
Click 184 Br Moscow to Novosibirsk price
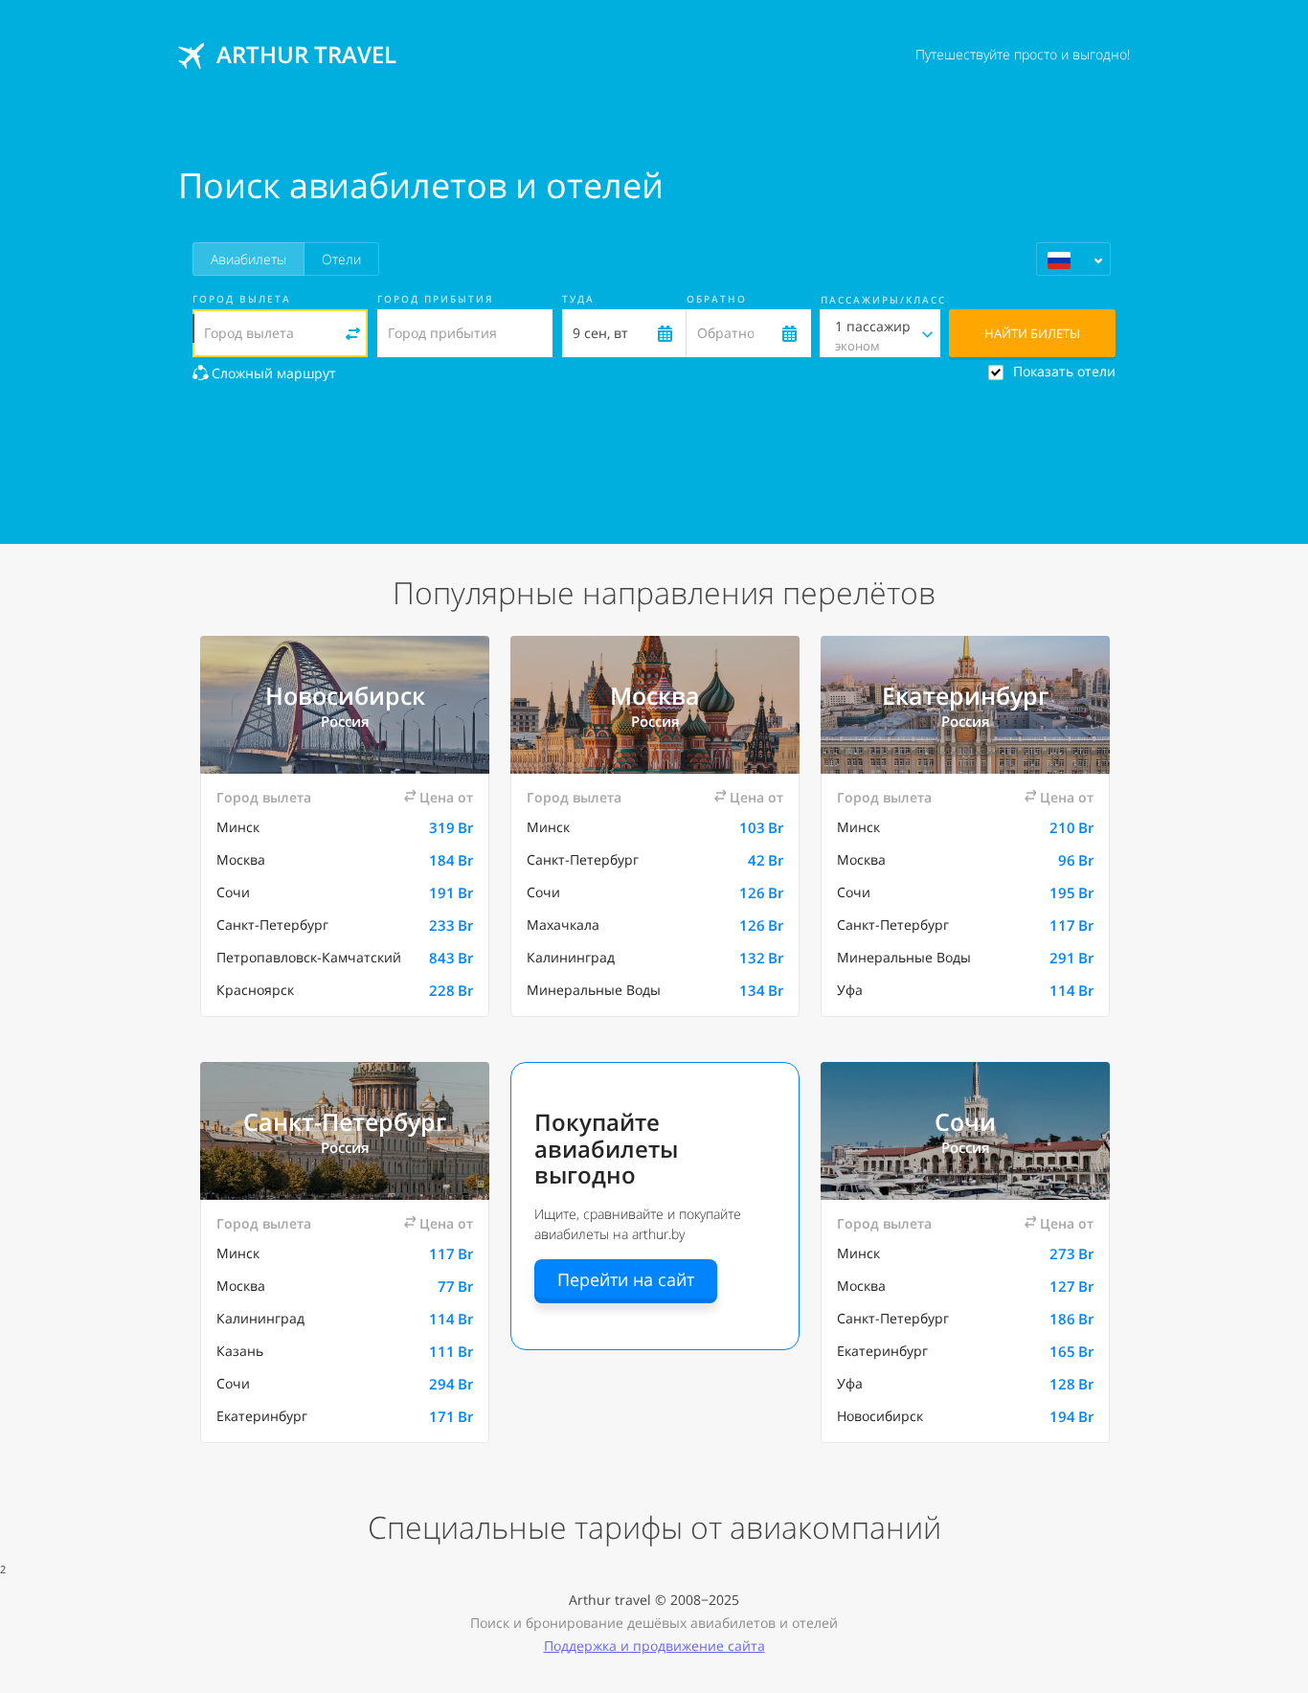tap(451, 861)
